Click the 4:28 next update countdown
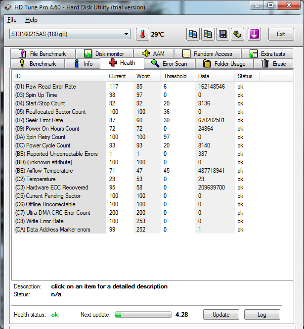The image size is (304, 329). tap(182, 315)
